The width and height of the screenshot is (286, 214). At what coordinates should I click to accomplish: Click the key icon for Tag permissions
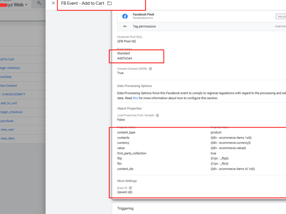(x=125, y=26)
